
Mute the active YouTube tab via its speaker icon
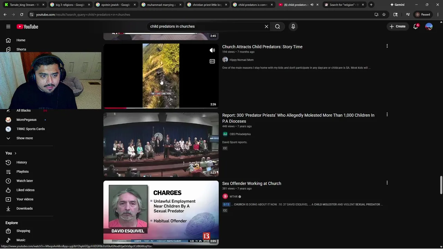[311, 5]
